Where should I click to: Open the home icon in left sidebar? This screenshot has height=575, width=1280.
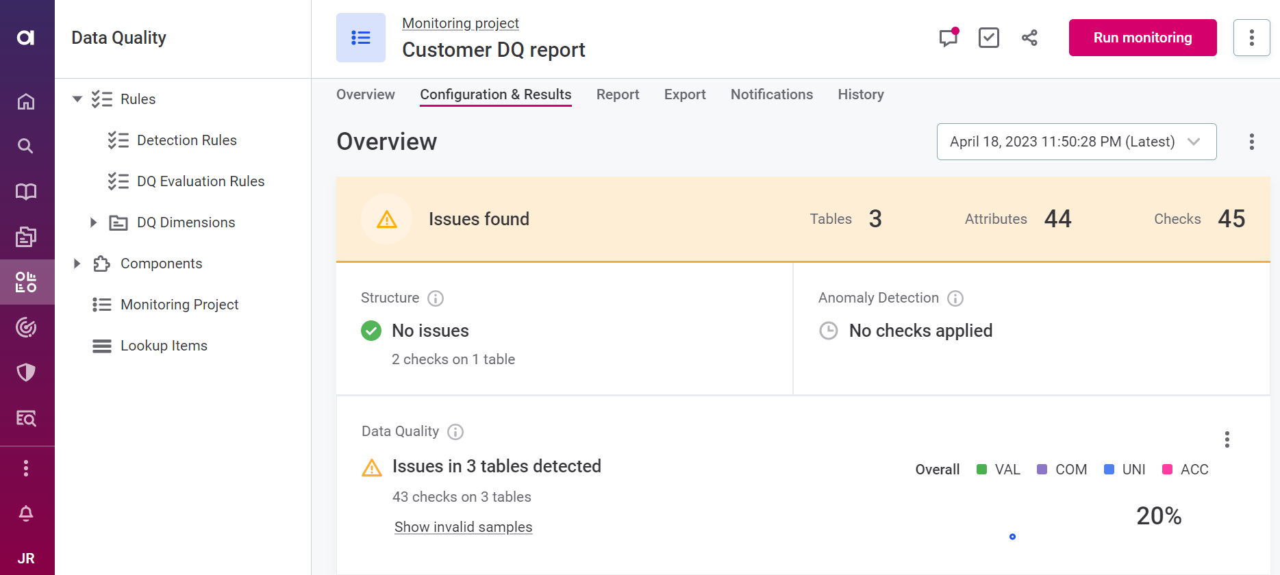point(26,101)
